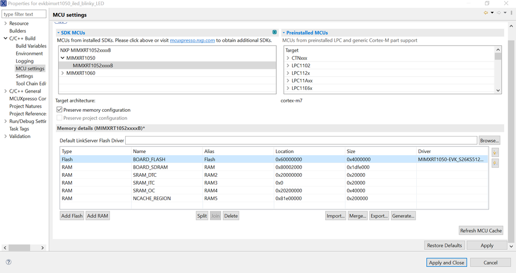Move memory region down with arrow icon
Viewport: 516px width, 273px height.
click(x=495, y=163)
